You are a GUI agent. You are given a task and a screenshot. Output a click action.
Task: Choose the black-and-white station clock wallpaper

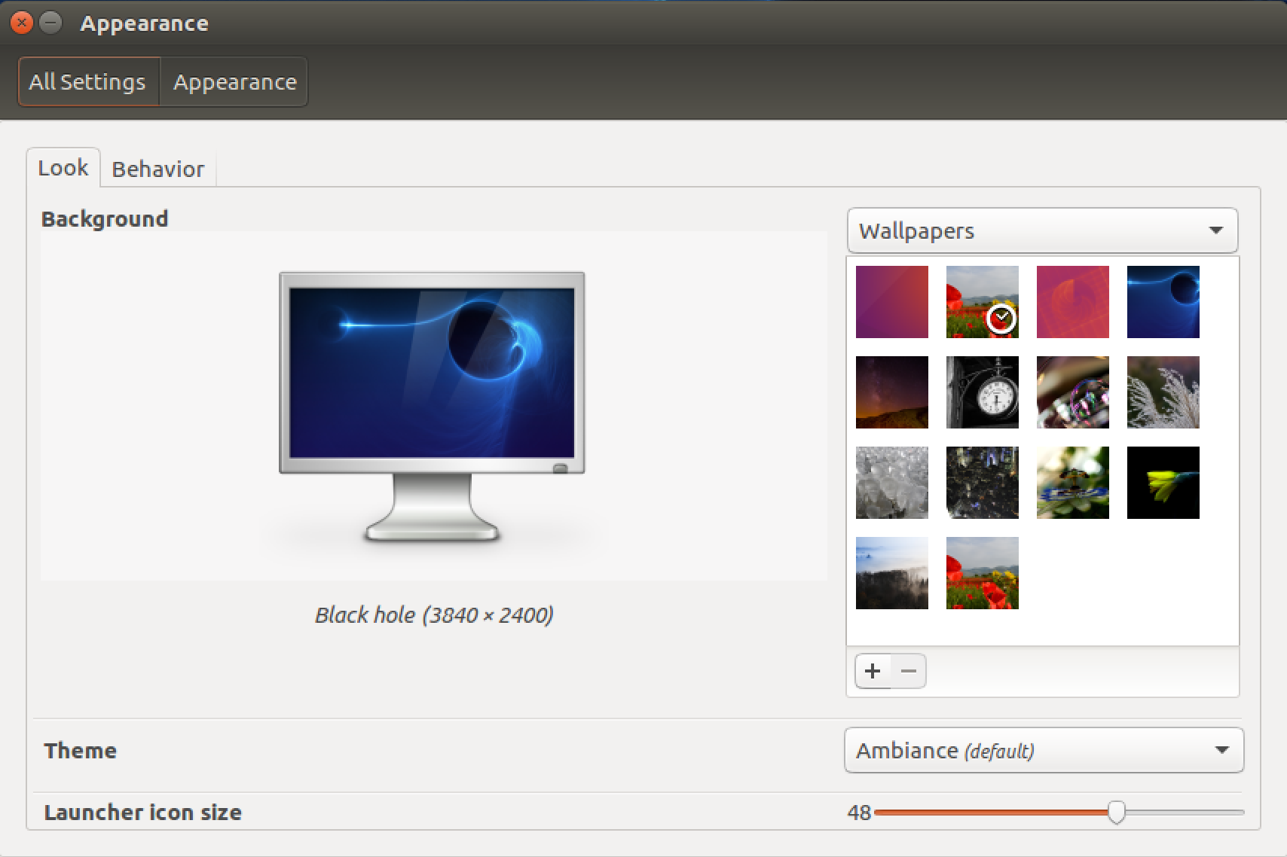(x=982, y=392)
